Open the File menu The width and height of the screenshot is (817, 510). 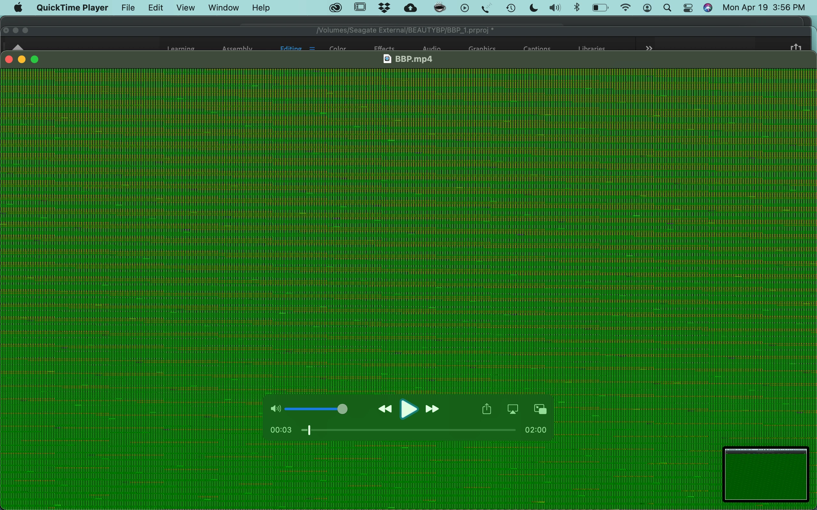click(x=128, y=7)
